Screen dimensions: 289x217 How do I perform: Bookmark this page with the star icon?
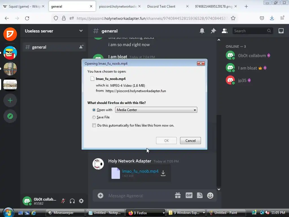[x=233, y=18]
